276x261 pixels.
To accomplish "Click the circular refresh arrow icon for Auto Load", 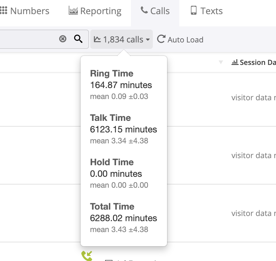I will point(161,39).
